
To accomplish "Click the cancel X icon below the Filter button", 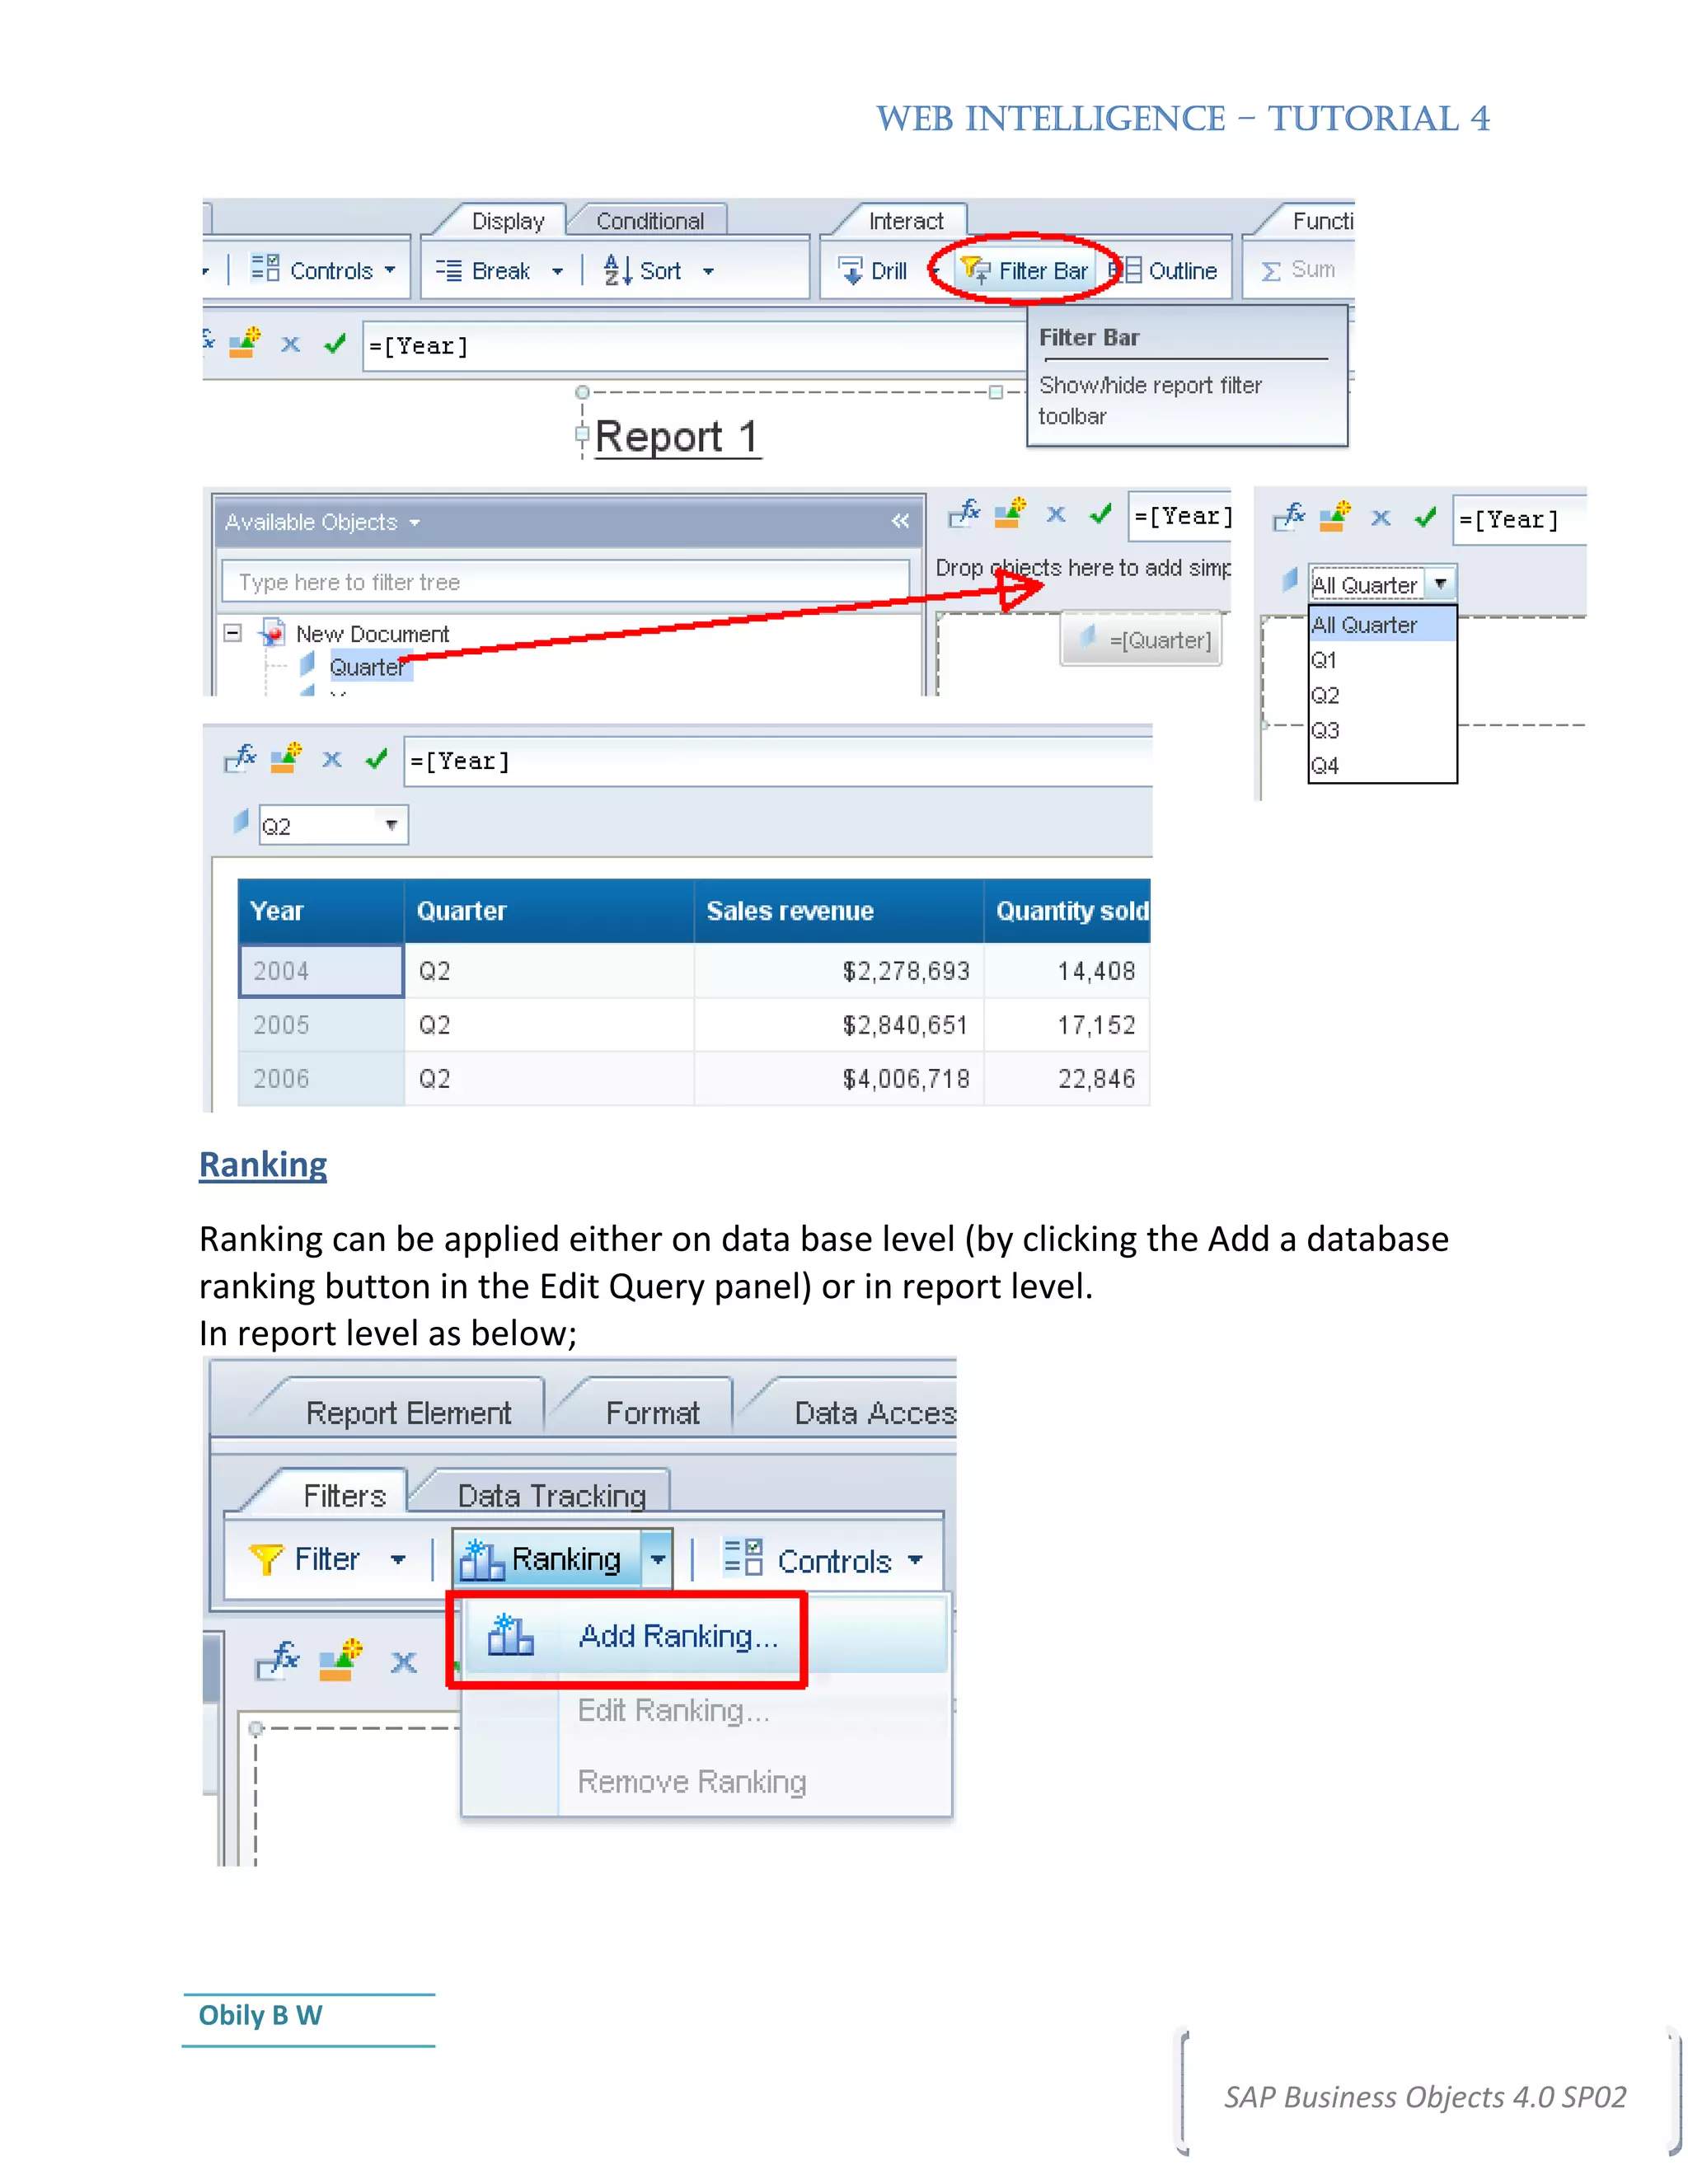I will click(404, 1662).
